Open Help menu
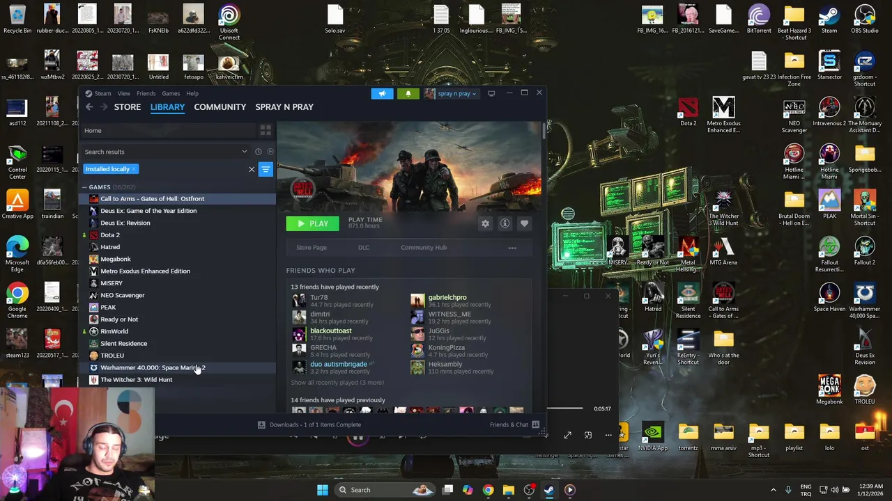Screen dimensions: 892x501 tap(192, 93)
